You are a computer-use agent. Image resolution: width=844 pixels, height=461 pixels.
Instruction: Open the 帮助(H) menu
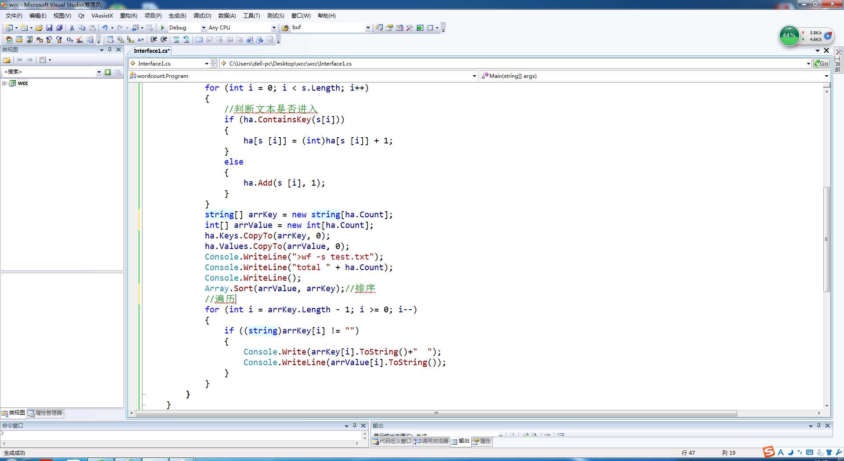[x=327, y=16]
